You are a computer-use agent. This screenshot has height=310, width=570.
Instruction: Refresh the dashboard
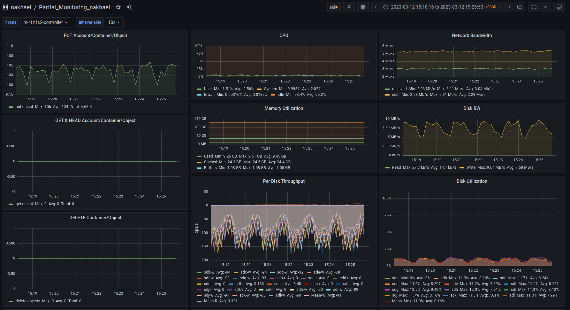[x=534, y=7]
